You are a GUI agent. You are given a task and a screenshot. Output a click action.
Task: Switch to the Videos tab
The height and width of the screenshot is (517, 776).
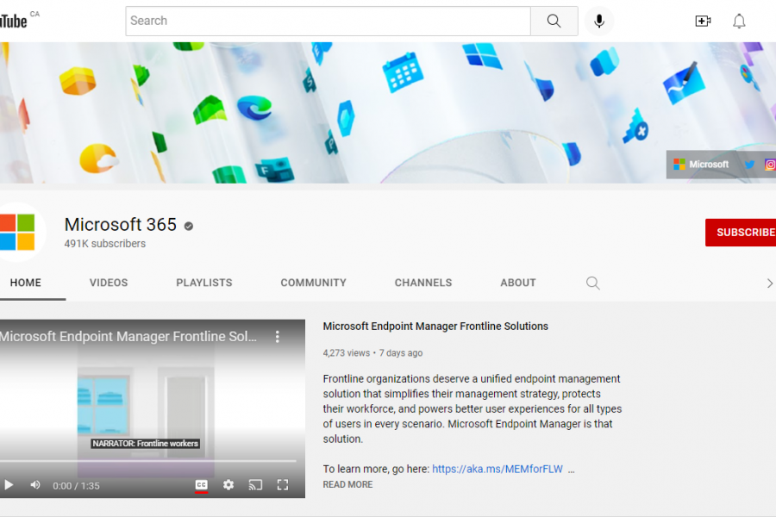(x=109, y=283)
